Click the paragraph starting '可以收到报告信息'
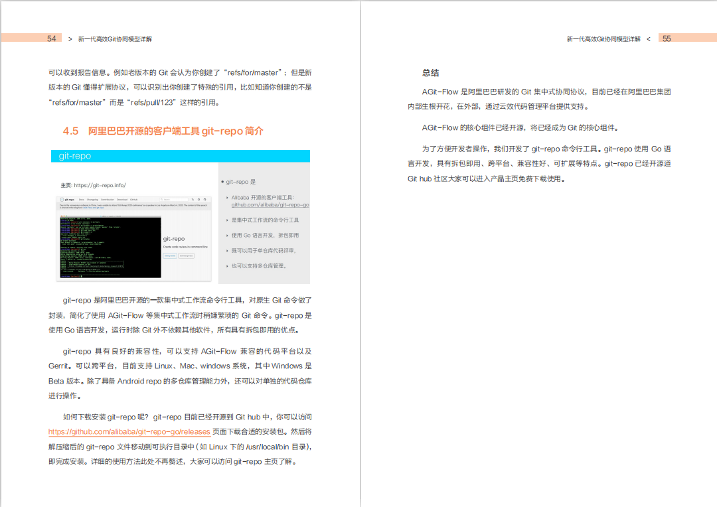 click(x=180, y=88)
